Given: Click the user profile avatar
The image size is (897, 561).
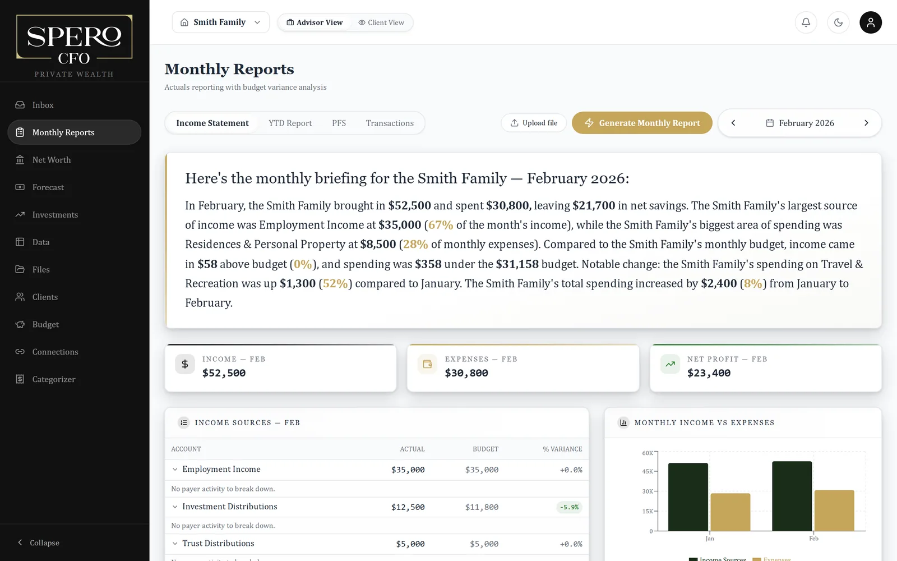Looking at the screenshot, I should [871, 22].
